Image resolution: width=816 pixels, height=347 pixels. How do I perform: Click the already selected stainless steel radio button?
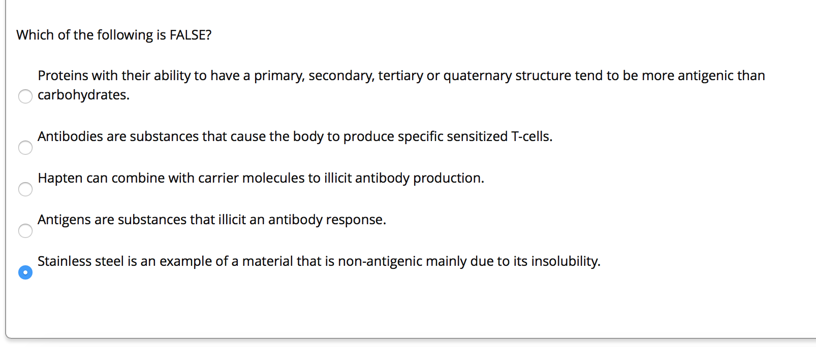click(x=25, y=272)
